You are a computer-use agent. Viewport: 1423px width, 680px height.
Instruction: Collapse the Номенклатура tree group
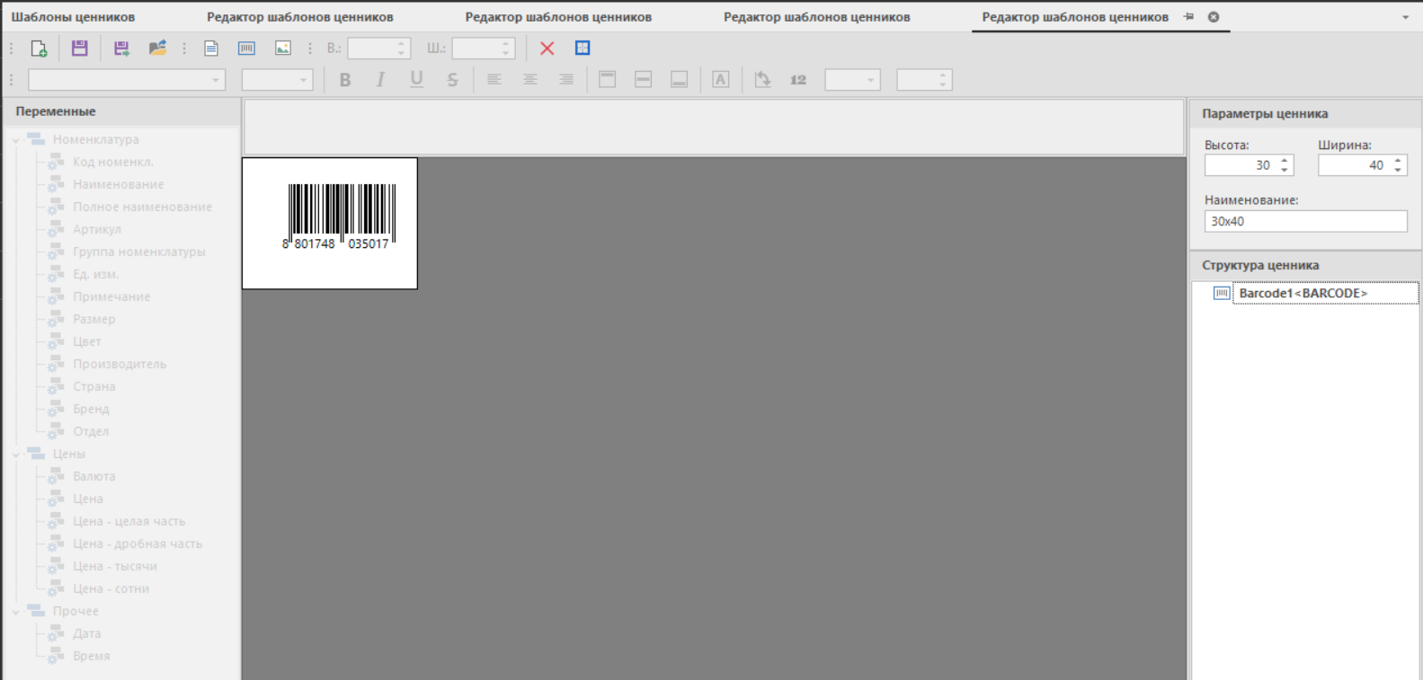pos(16,140)
